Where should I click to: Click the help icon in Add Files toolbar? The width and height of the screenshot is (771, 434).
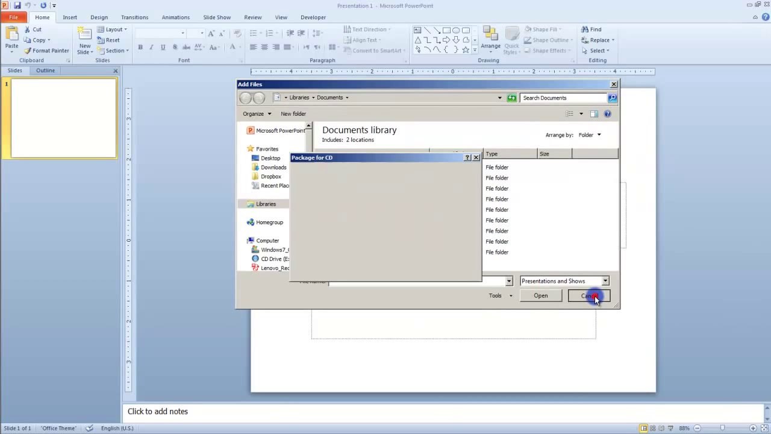(607, 114)
